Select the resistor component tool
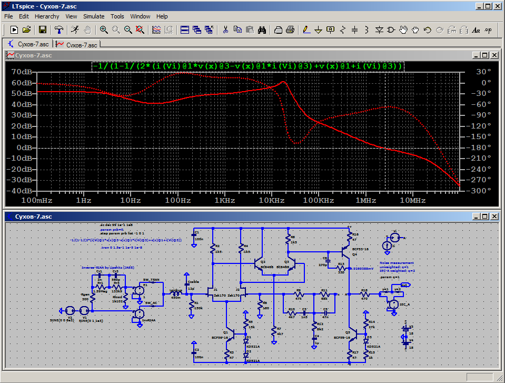This screenshot has height=383, width=505. 343,30
